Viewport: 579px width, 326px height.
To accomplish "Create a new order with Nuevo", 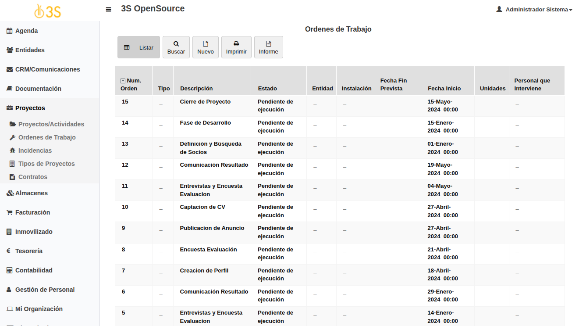I will coord(205,47).
